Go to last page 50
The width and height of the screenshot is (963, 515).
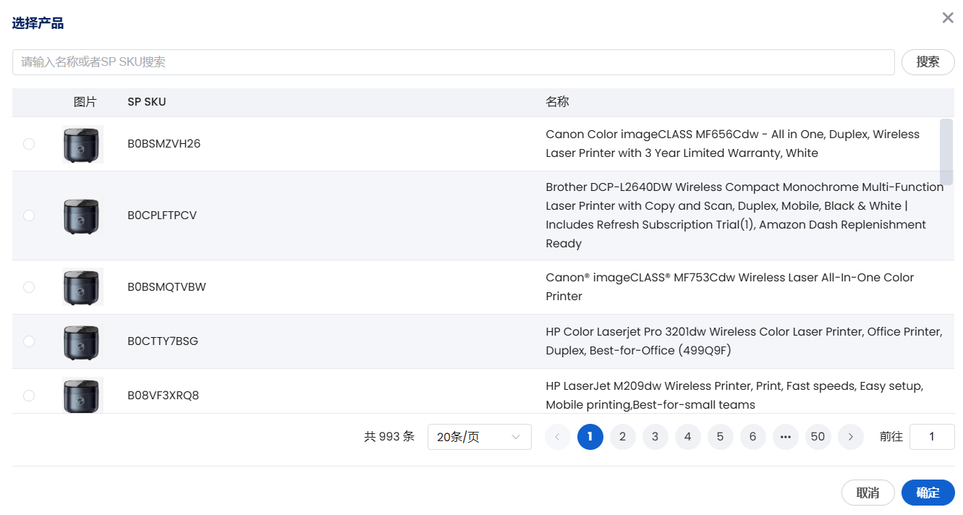818,437
